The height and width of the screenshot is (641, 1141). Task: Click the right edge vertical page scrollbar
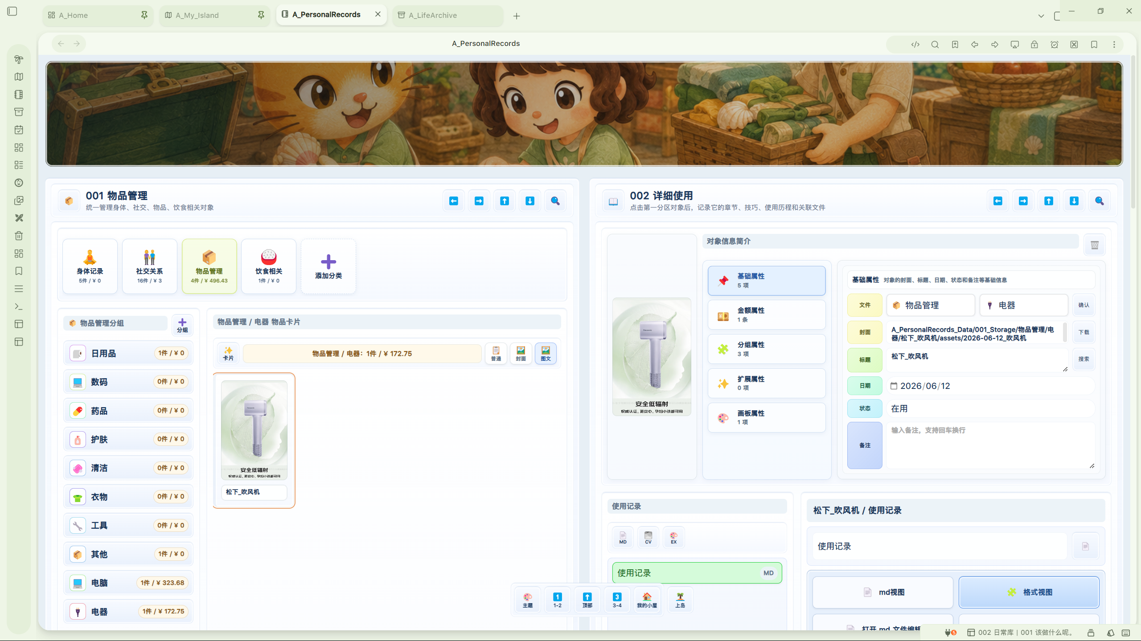pyautogui.click(x=1134, y=132)
